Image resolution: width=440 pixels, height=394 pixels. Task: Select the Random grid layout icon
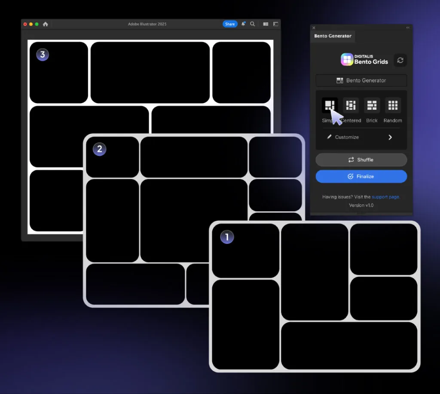pos(393,105)
